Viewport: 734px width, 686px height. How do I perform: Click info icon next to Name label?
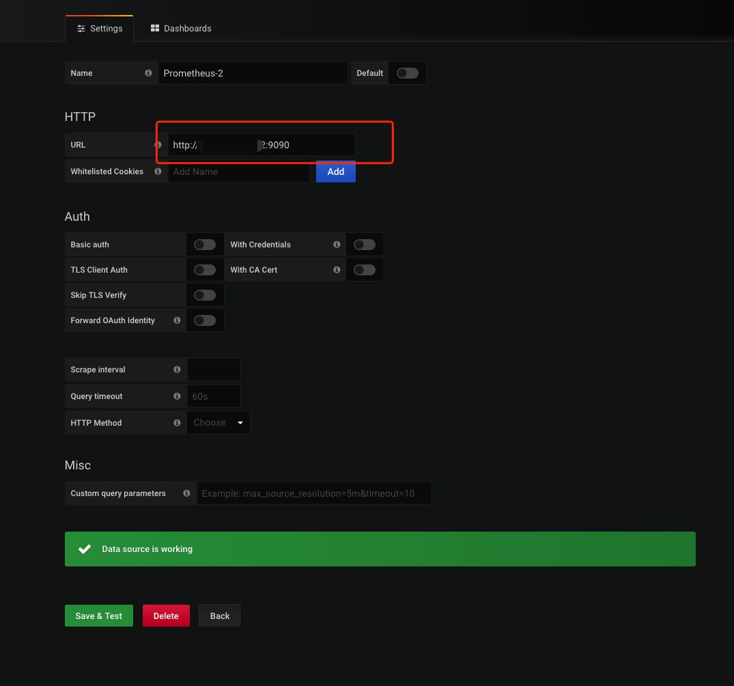point(148,73)
